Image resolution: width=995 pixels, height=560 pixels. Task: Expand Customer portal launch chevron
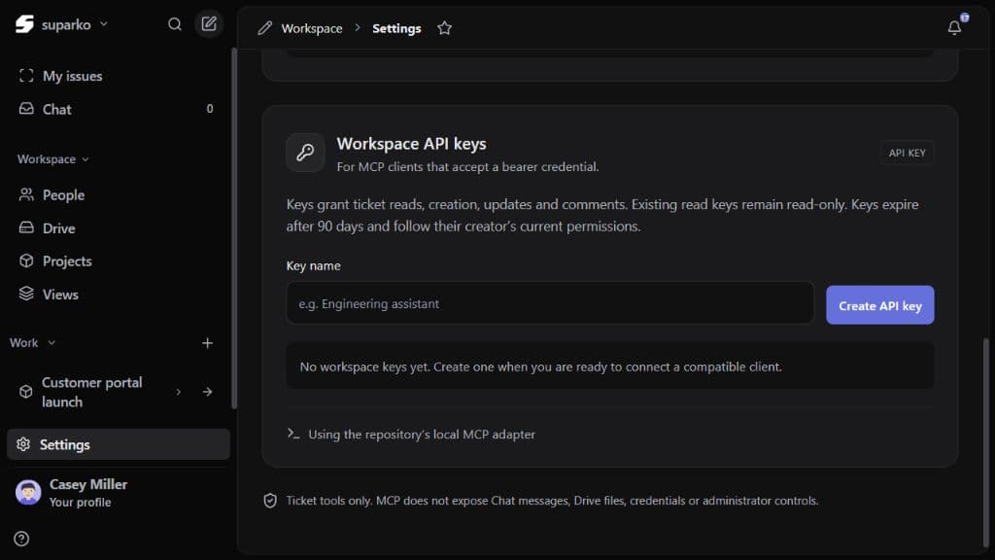(179, 392)
